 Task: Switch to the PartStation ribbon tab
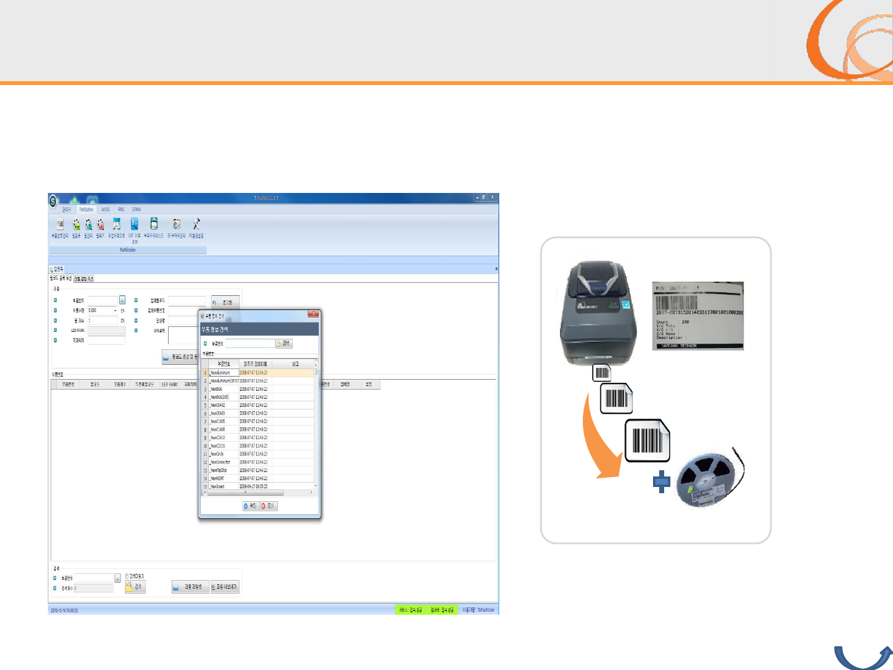(86, 210)
